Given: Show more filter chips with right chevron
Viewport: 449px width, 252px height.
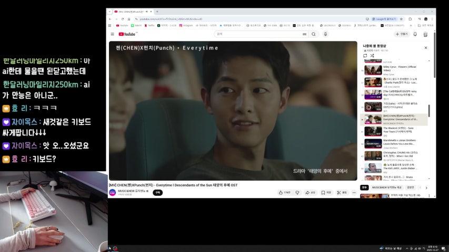Looking at the screenshot, I should (x=426, y=188).
